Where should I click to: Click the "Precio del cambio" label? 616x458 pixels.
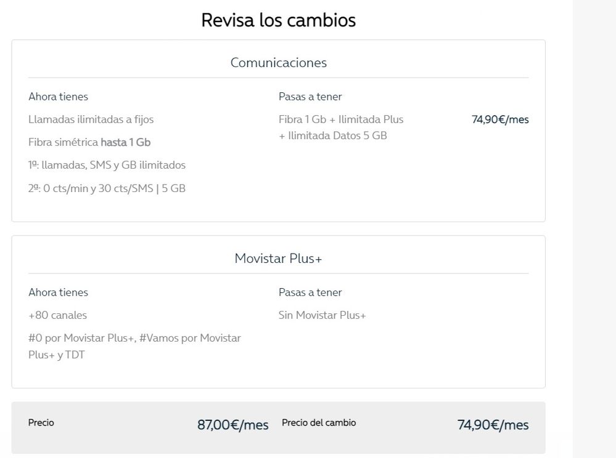tap(318, 423)
